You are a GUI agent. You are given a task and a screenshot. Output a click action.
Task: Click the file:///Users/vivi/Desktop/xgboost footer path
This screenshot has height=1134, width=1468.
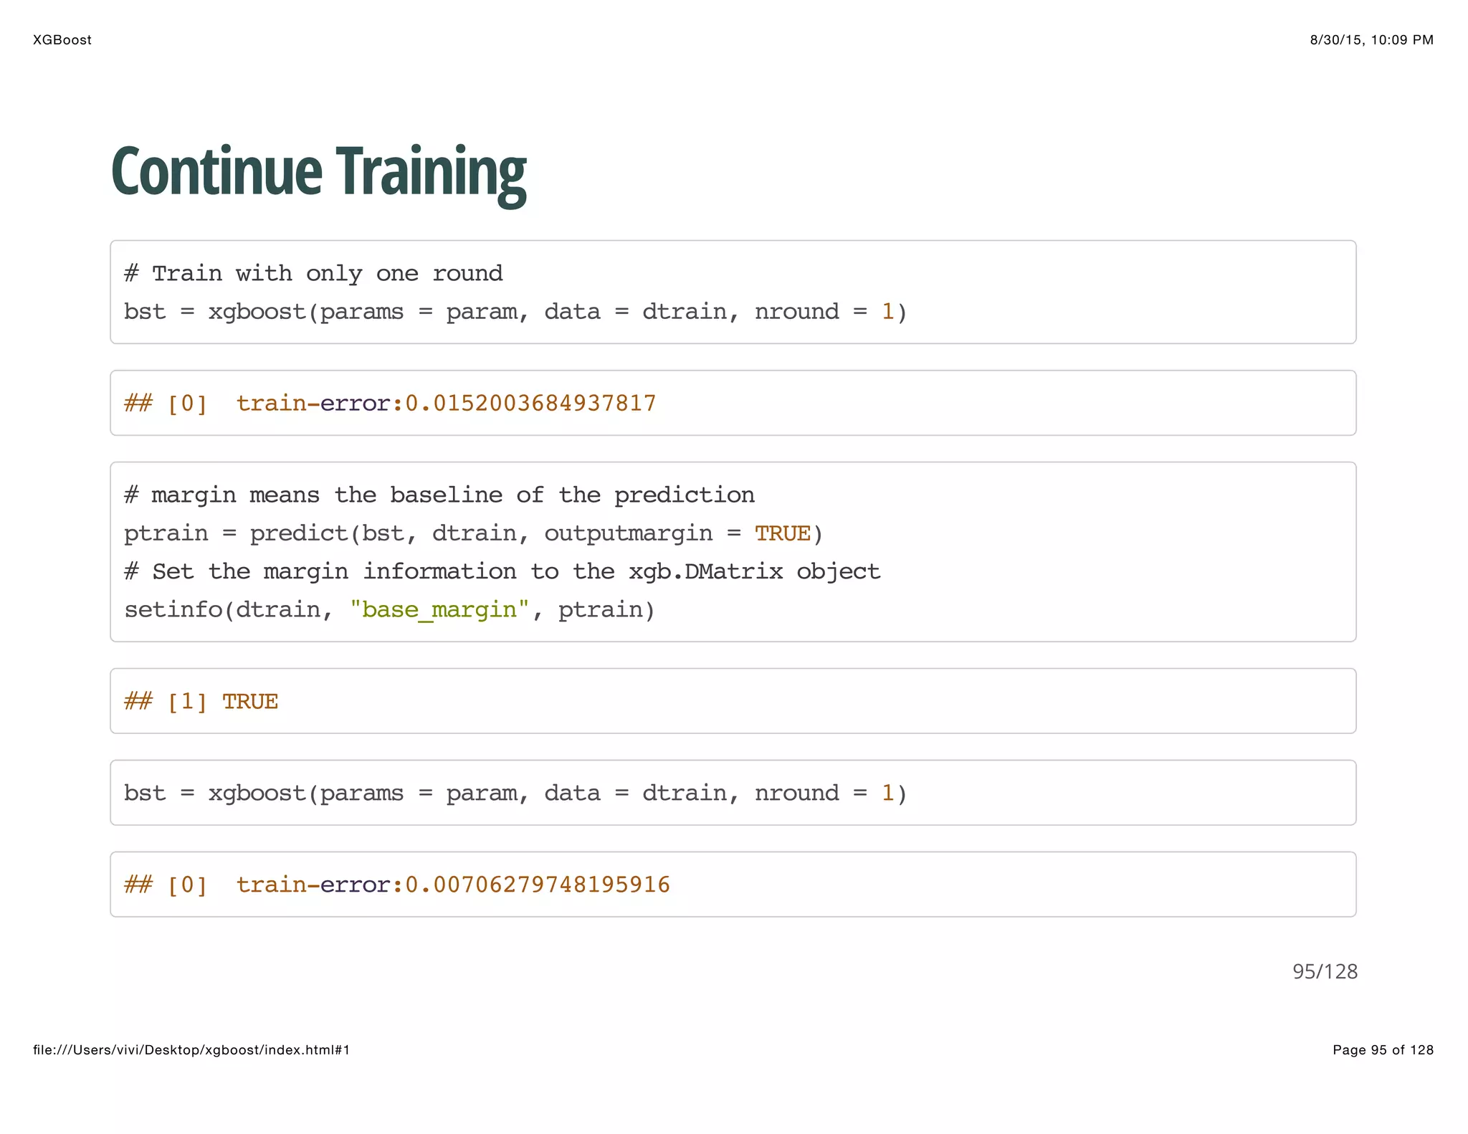[191, 1050]
